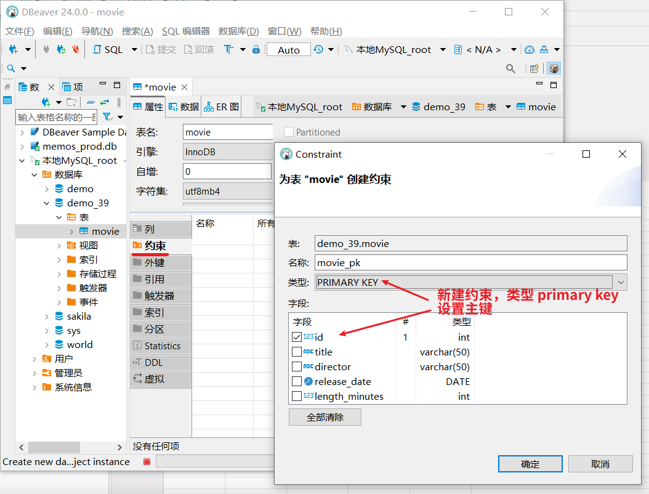Collapse the demo_39 database node
This screenshot has width=649, height=494.
[47, 203]
